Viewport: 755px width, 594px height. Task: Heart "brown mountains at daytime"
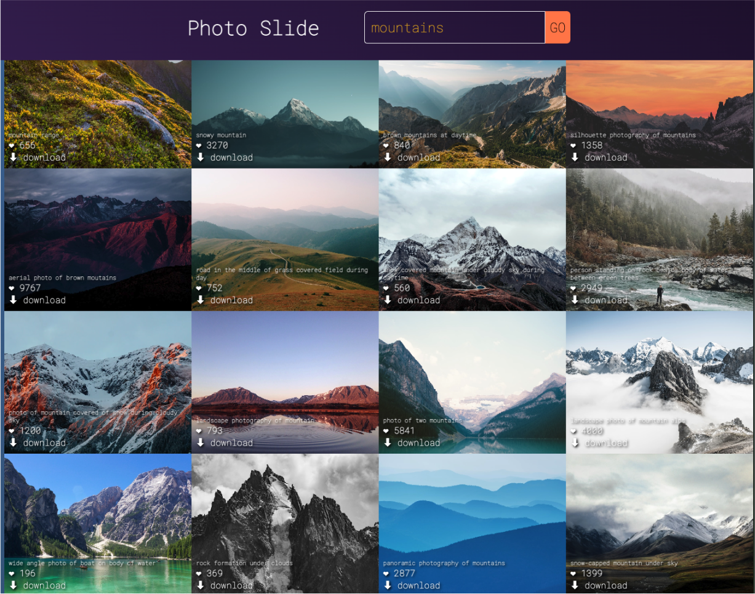pyautogui.click(x=386, y=145)
